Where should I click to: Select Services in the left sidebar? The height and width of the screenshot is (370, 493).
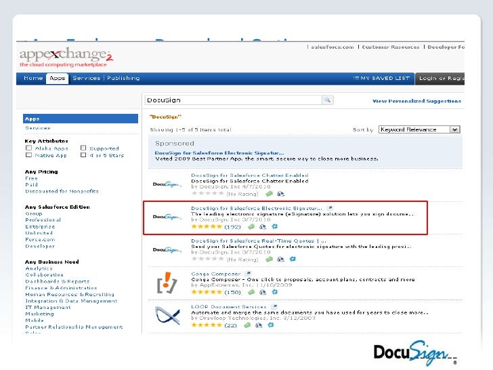coord(38,128)
